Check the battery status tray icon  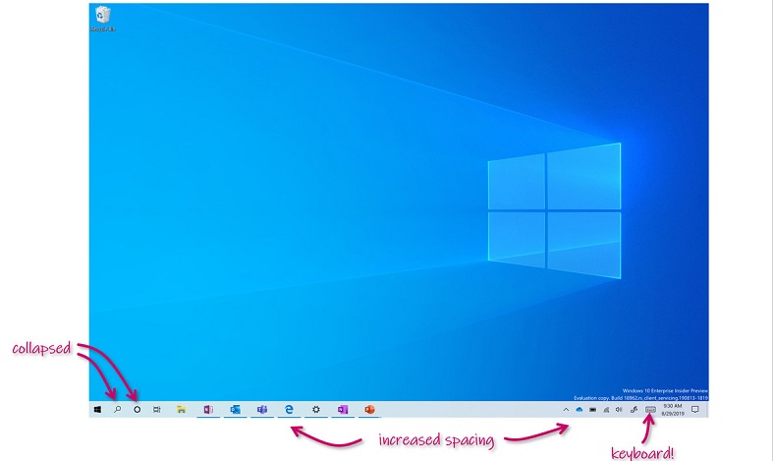point(592,410)
